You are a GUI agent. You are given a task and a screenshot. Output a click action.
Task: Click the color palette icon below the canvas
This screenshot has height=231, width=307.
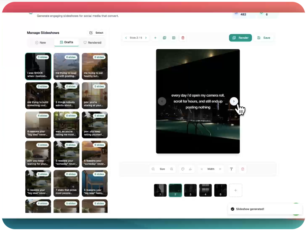click(x=182, y=169)
